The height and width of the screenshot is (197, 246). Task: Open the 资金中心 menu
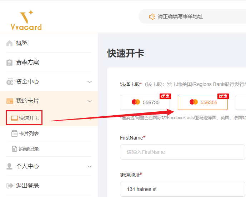point(49,82)
